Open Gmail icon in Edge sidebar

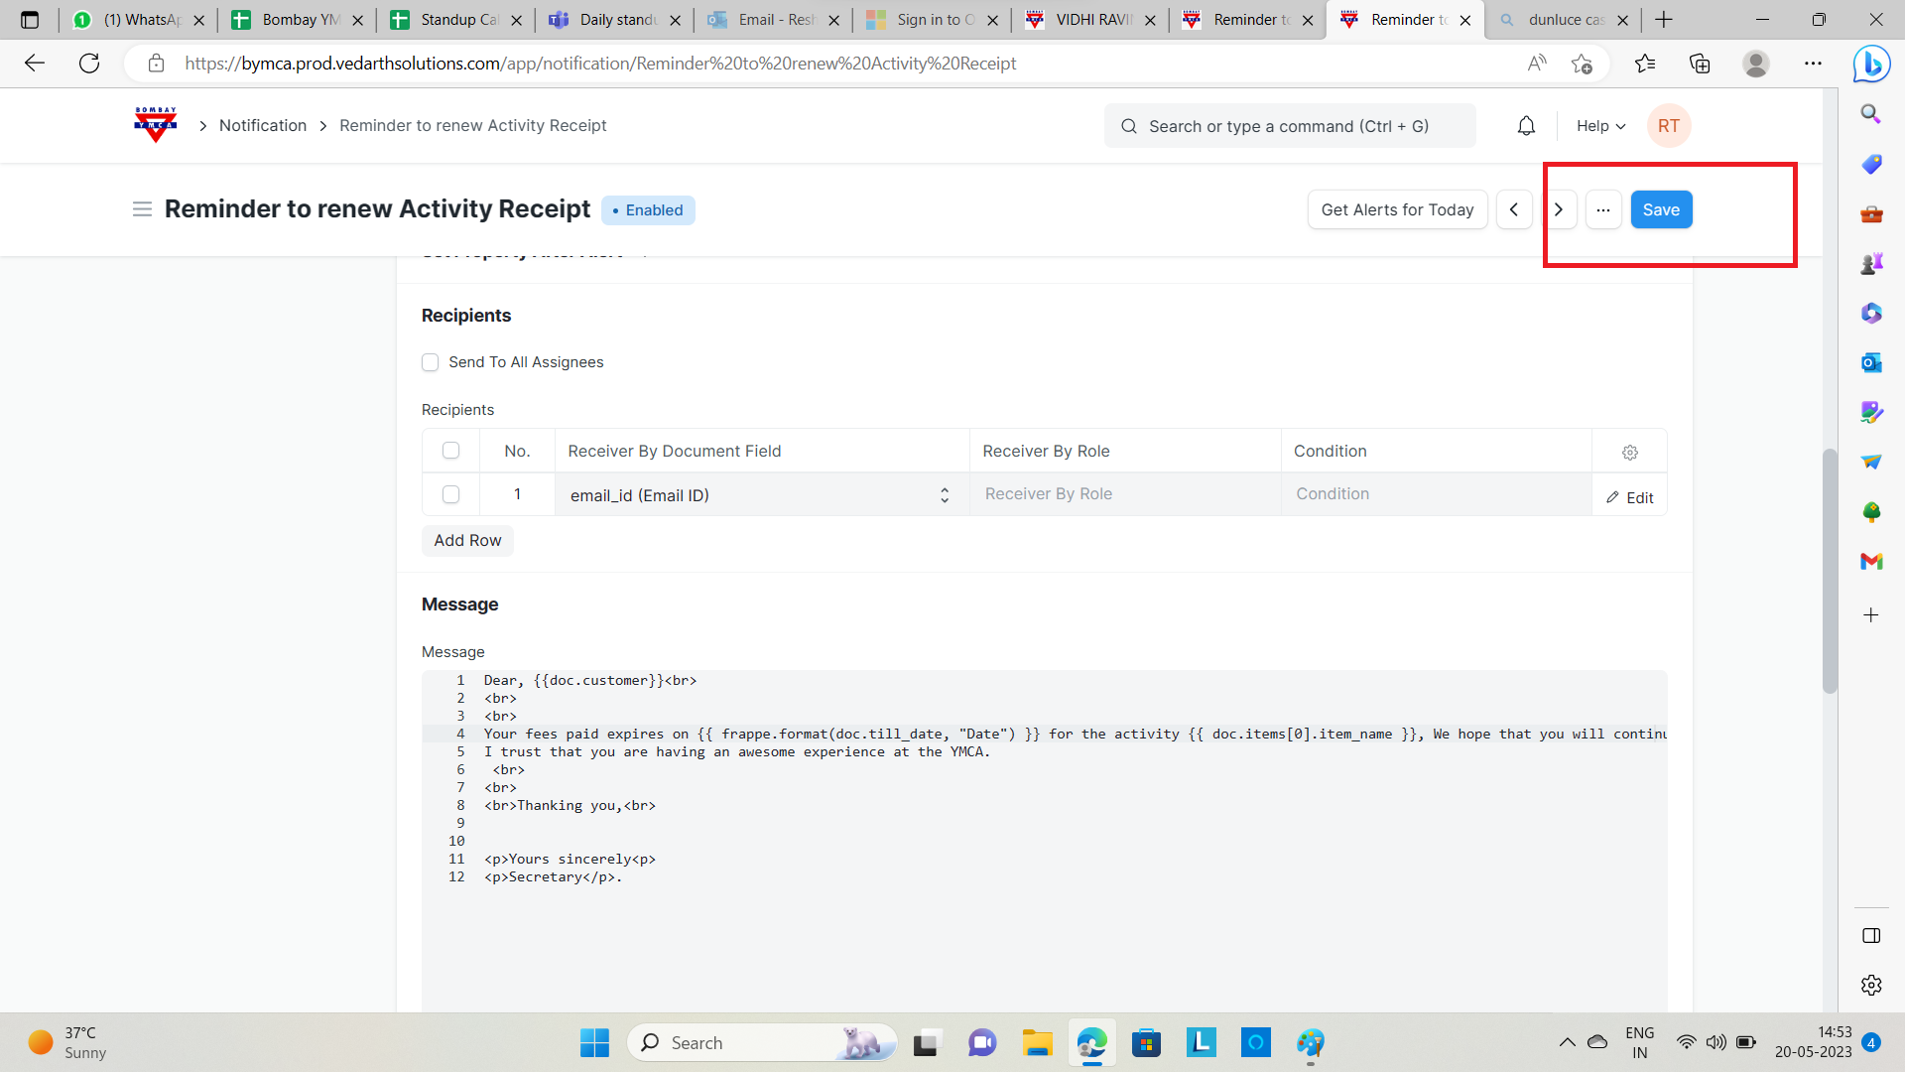(1871, 562)
